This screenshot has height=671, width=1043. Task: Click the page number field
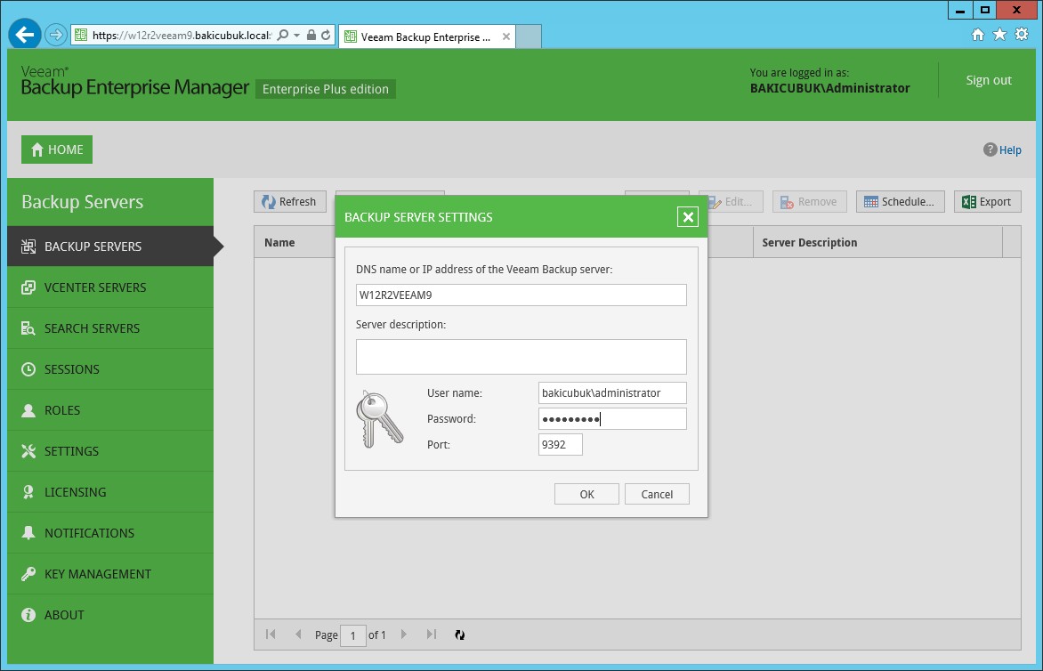coord(353,635)
